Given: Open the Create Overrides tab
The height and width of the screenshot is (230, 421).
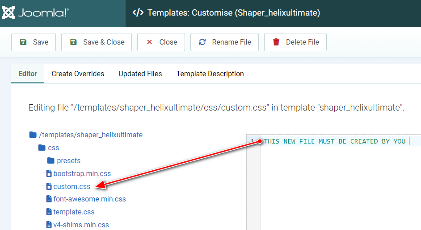Looking at the screenshot, I should coord(78,74).
